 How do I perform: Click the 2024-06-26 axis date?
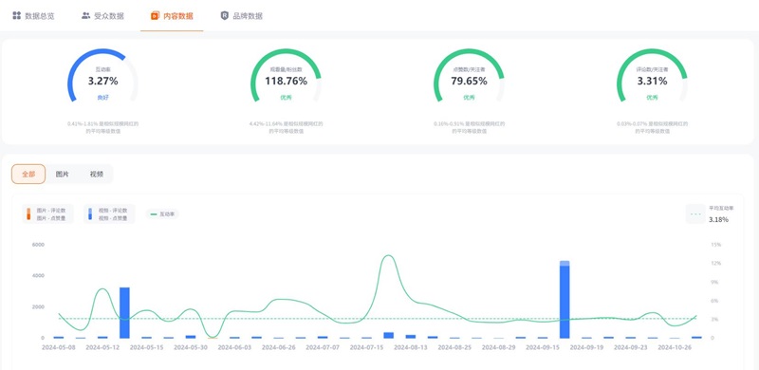[x=279, y=347]
